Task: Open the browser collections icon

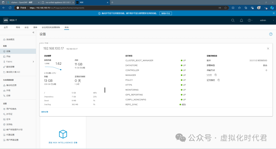Action: [246, 8]
